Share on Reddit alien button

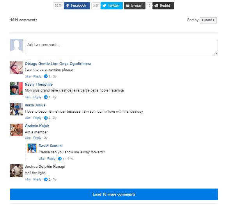(x=163, y=5)
